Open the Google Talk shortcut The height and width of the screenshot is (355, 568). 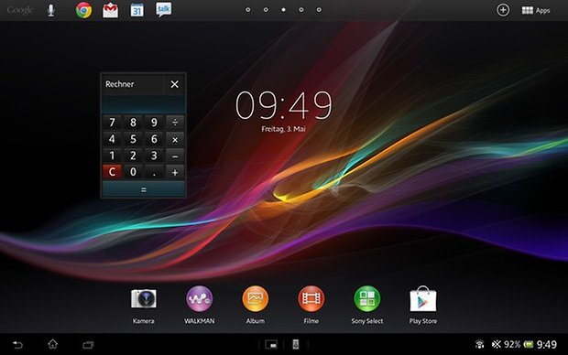pos(164,10)
